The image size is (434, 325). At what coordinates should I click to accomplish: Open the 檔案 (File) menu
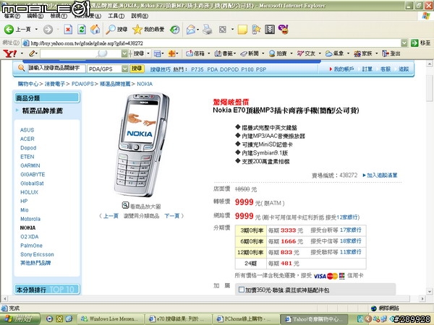click(12, 16)
